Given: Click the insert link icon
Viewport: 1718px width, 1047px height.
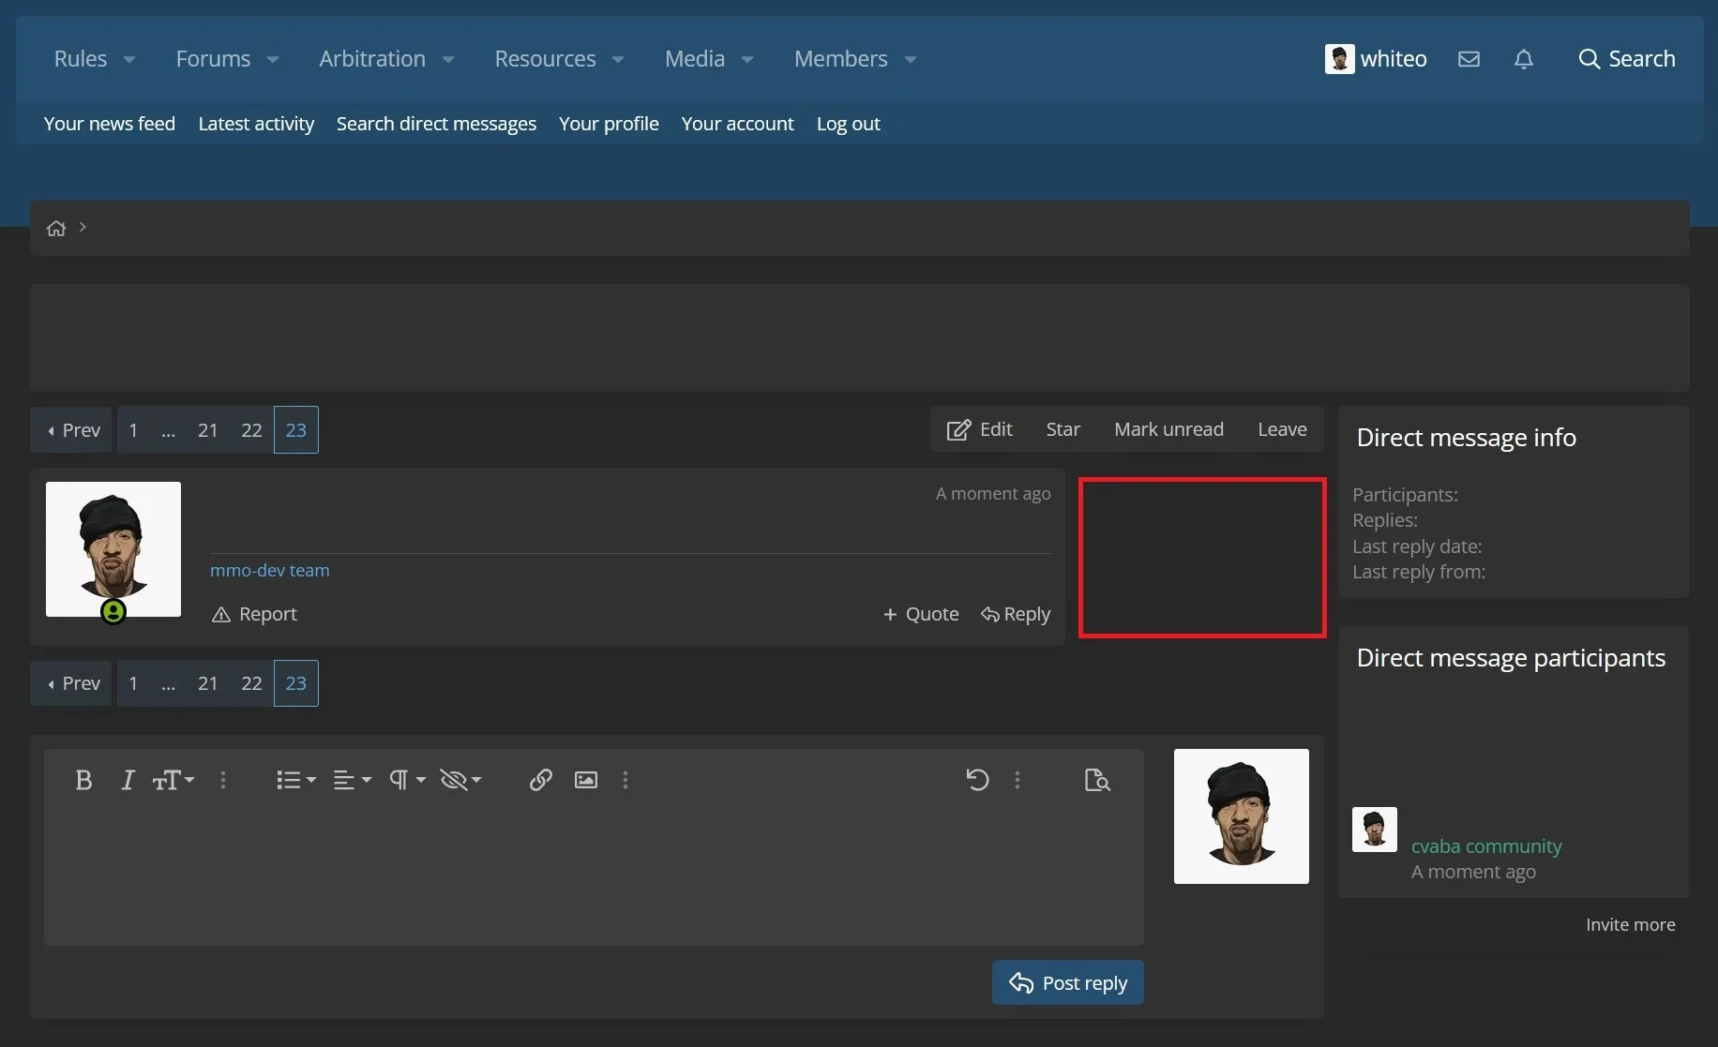Looking at the screenshot, I should click(x=540, y=780).
